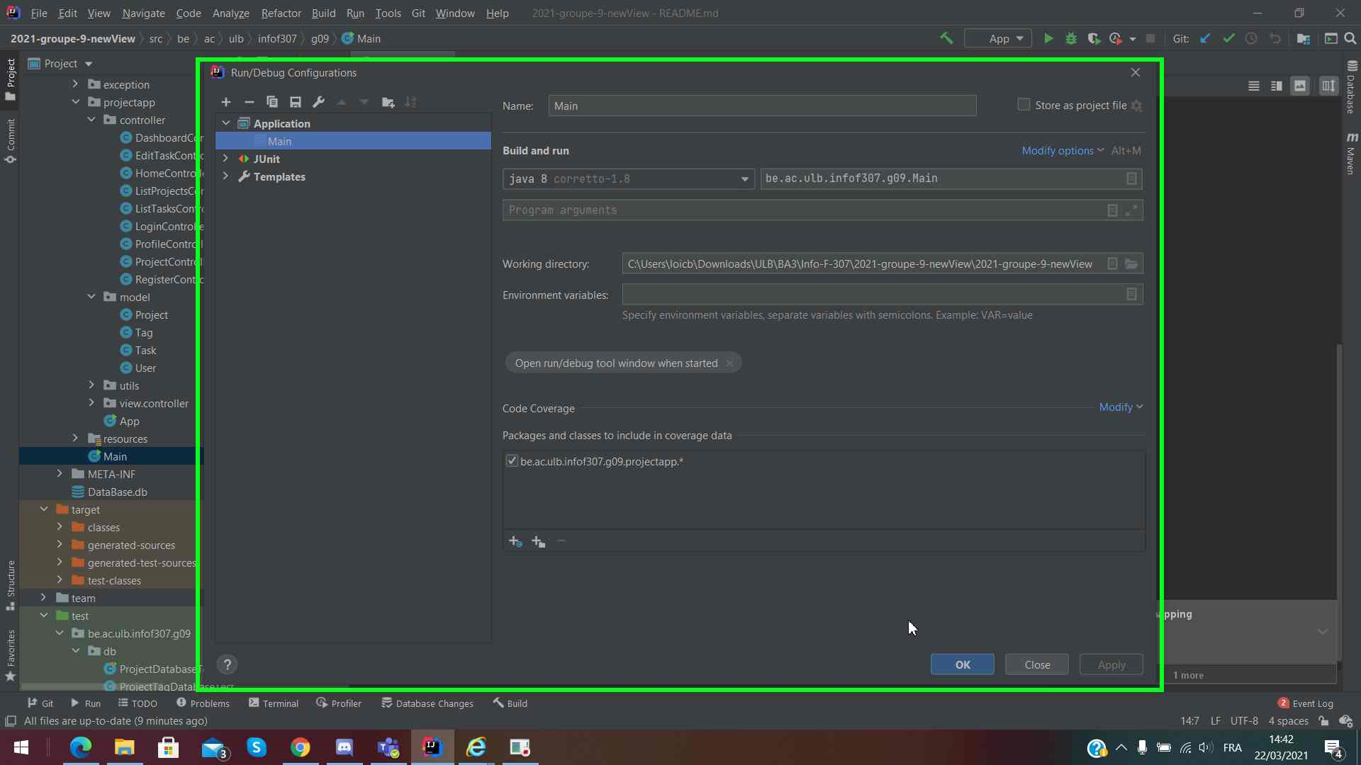The width and height of the screenshot is (1361, 765).
Task: Open environment variables editor icon
Action: 1132,295
